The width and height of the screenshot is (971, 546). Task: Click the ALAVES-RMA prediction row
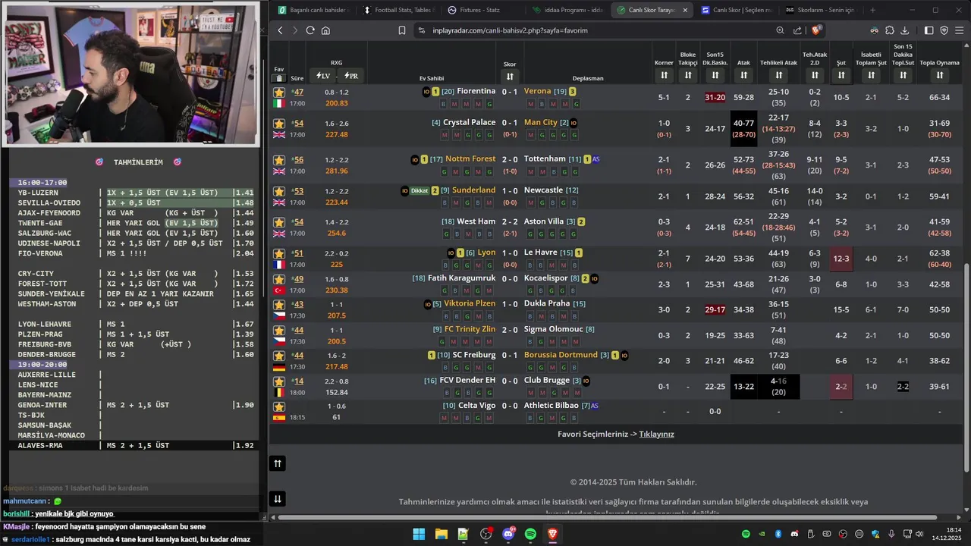[134, 445]
